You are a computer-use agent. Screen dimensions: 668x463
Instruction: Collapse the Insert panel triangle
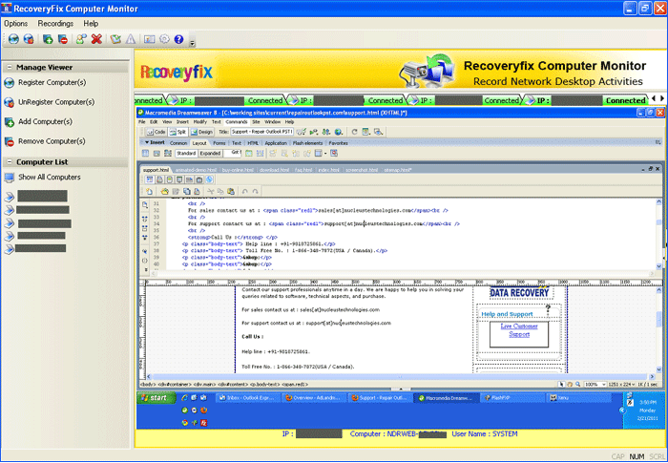click(147, 142)
